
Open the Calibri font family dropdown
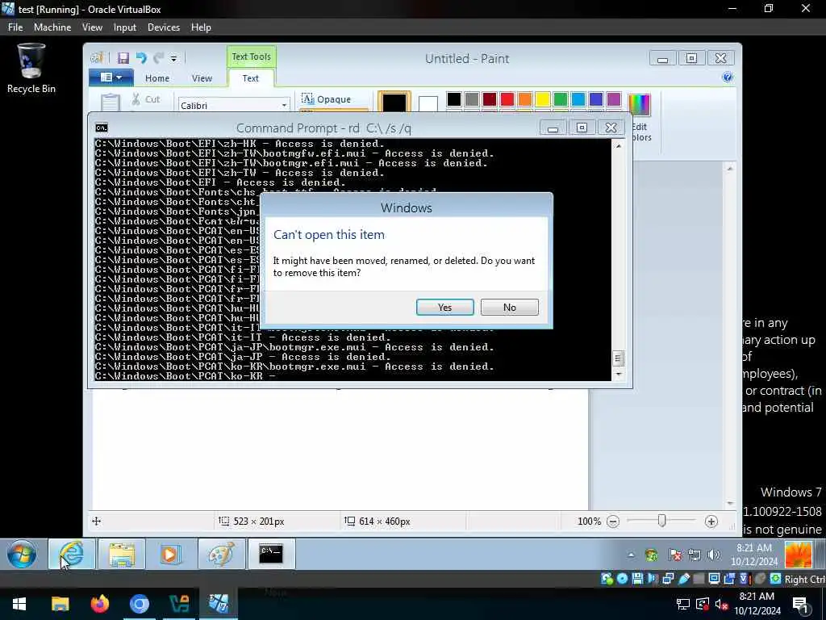tap(284, 106)
